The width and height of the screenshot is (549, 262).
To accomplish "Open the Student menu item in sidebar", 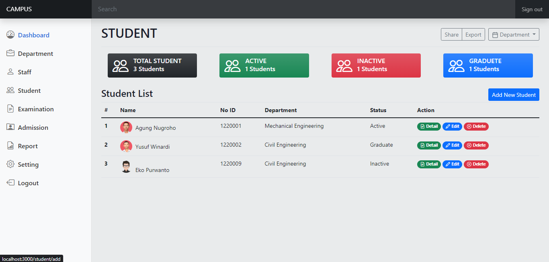I will pyautogui.click(x=29, y=90).
